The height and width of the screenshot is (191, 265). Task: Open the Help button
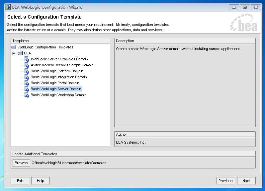(x=41, y=181)
